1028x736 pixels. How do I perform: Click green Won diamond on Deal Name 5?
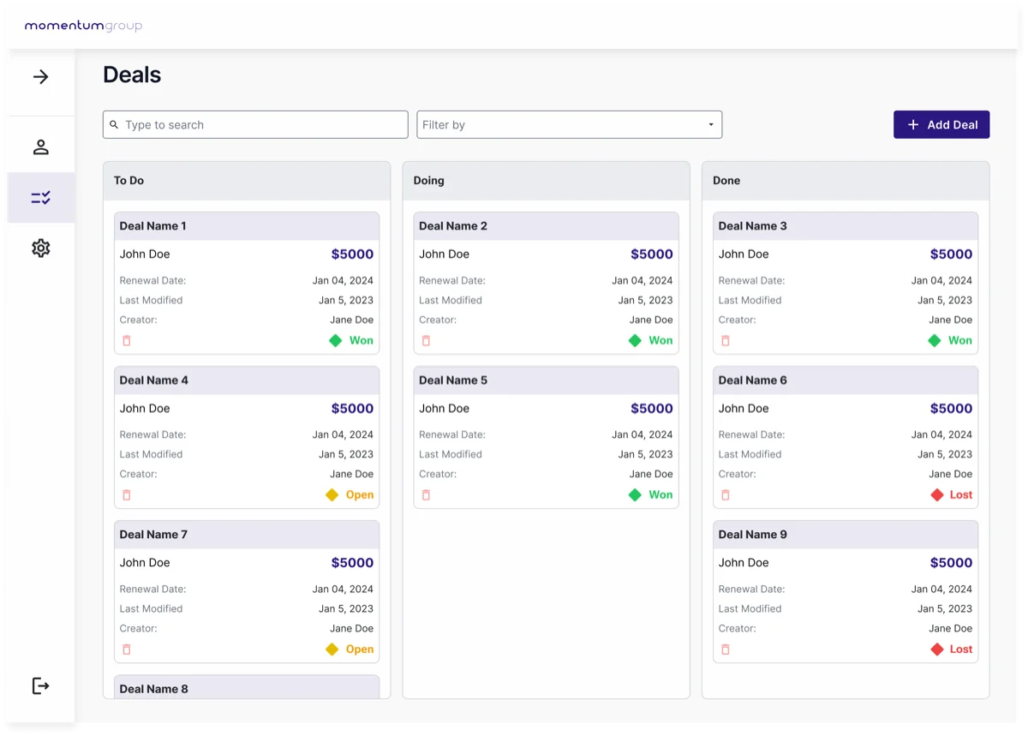click(x=635, y=495)
